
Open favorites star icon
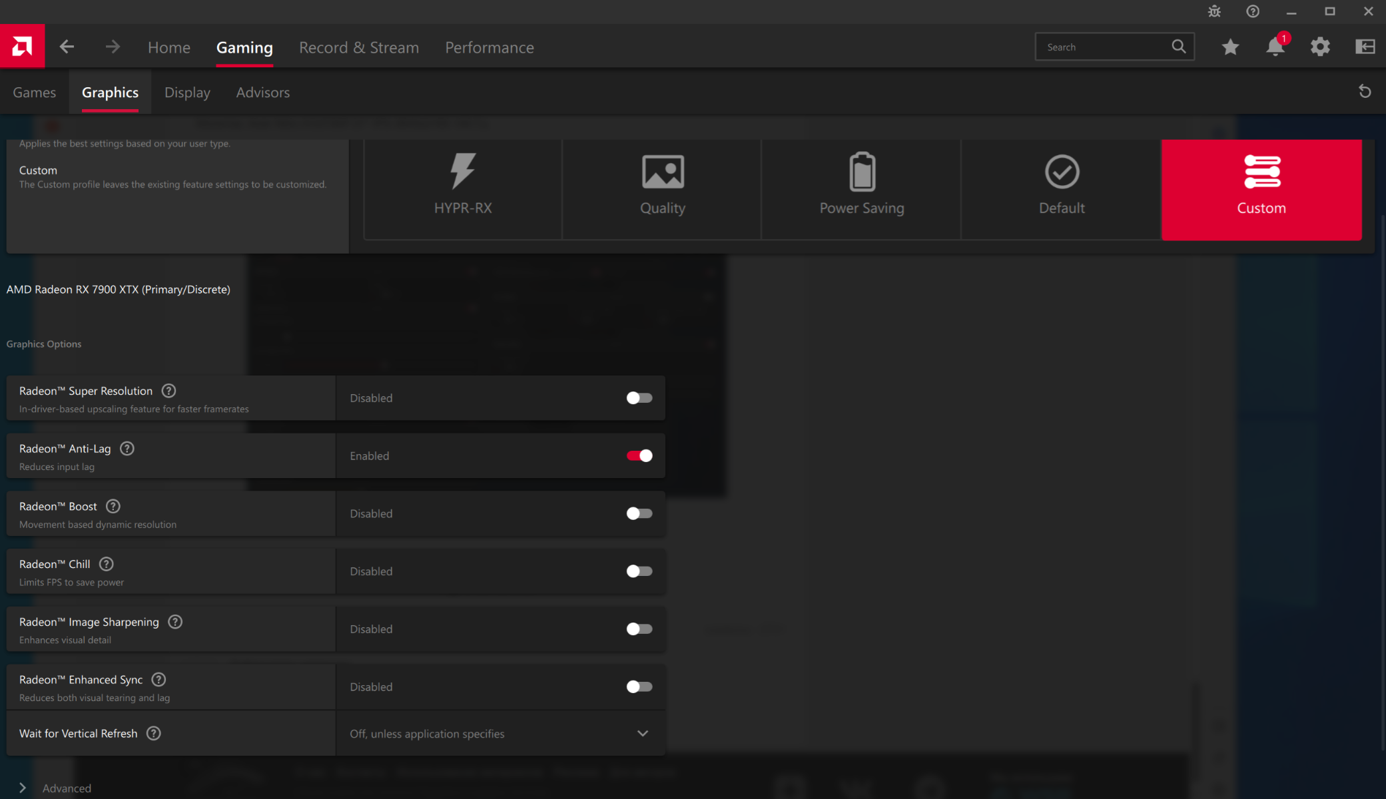coord(1230,47)
